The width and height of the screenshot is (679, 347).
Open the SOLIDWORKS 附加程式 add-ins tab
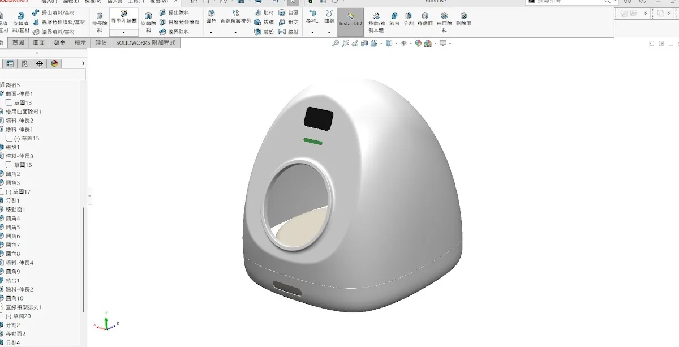(145, 42)
